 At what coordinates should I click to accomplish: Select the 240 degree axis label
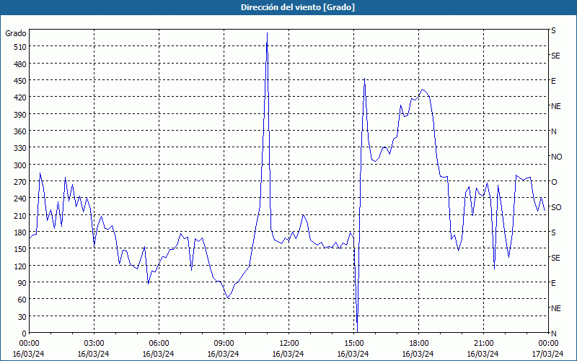coord(20,199)
